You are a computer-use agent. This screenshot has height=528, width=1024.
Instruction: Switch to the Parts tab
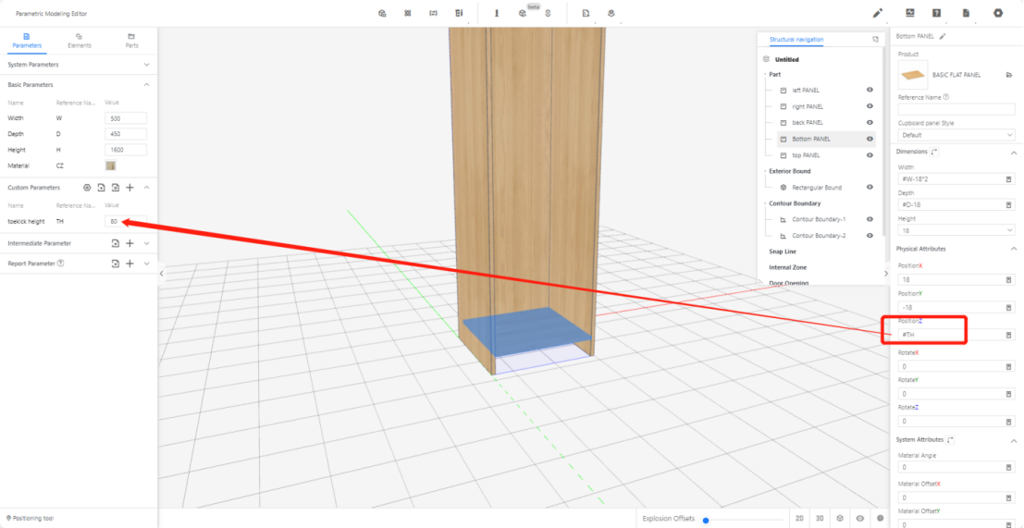pos(131,40)
